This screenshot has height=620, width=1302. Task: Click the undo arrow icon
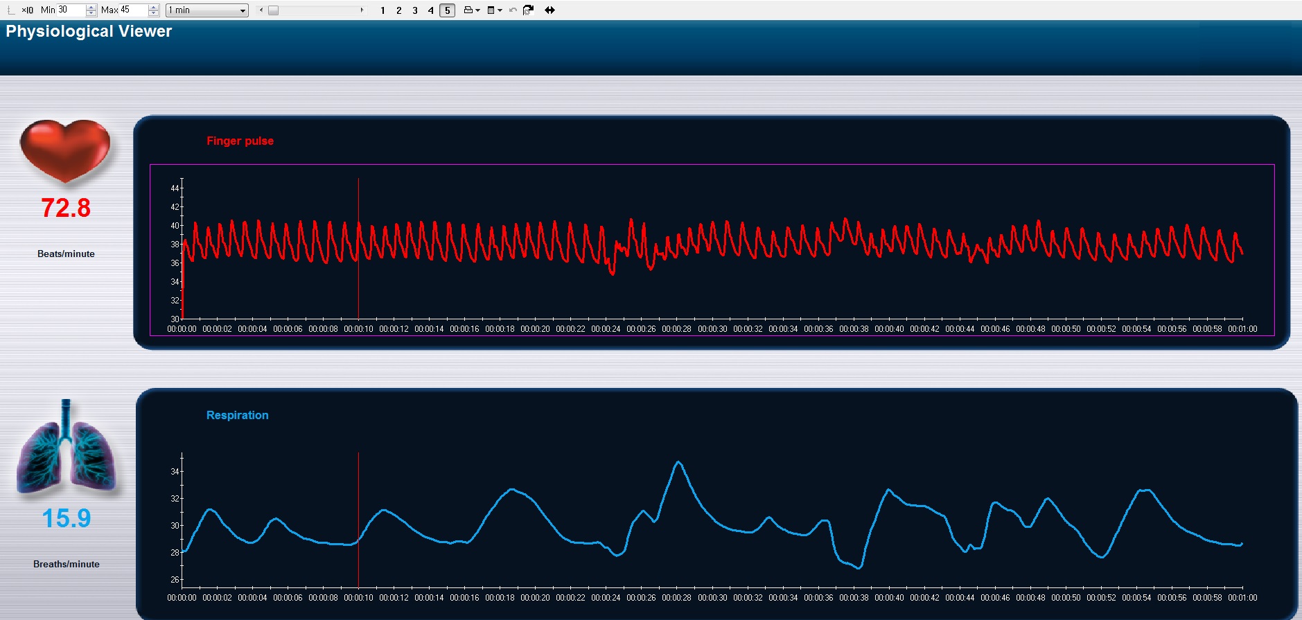[513, 10]
